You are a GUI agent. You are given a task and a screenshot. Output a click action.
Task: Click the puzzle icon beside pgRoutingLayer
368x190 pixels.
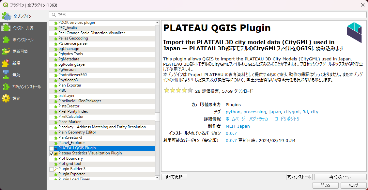point(56,65)
